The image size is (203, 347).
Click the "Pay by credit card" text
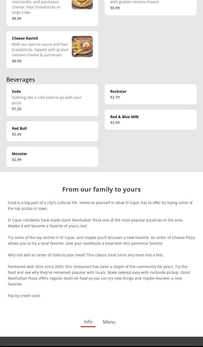[x=24, y=295]
